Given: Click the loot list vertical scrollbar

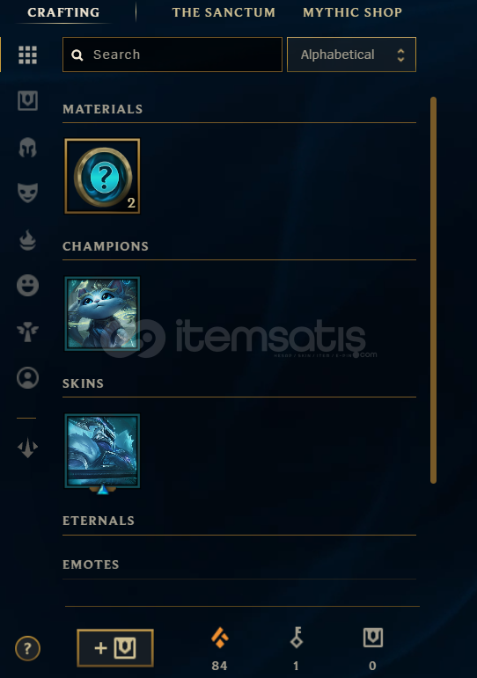Looking at the screenshot, I should pos(433,290).
